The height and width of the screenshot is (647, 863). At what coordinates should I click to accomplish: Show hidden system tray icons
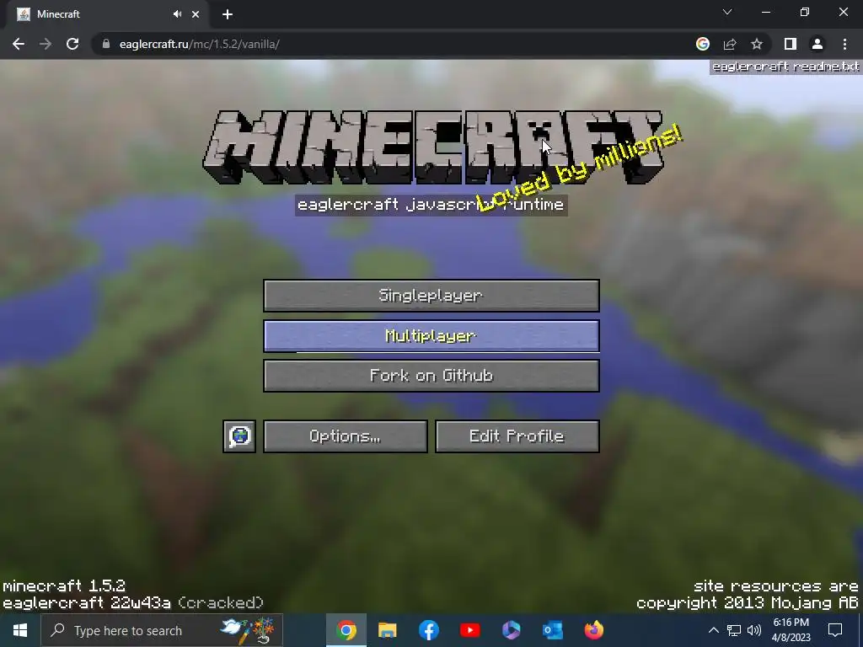click(x=713, y=630)
